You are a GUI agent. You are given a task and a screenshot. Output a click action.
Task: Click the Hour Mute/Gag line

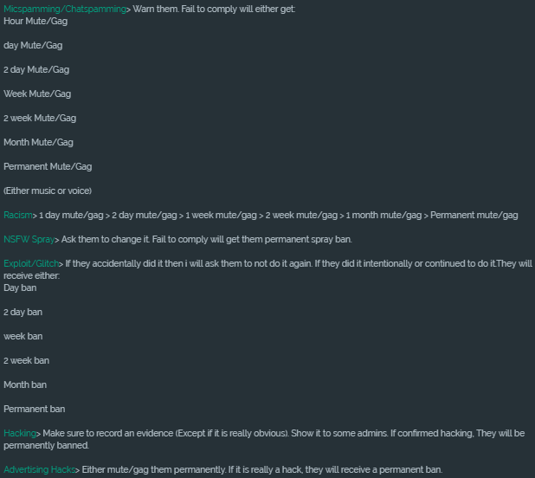click(x=35, y=21)
